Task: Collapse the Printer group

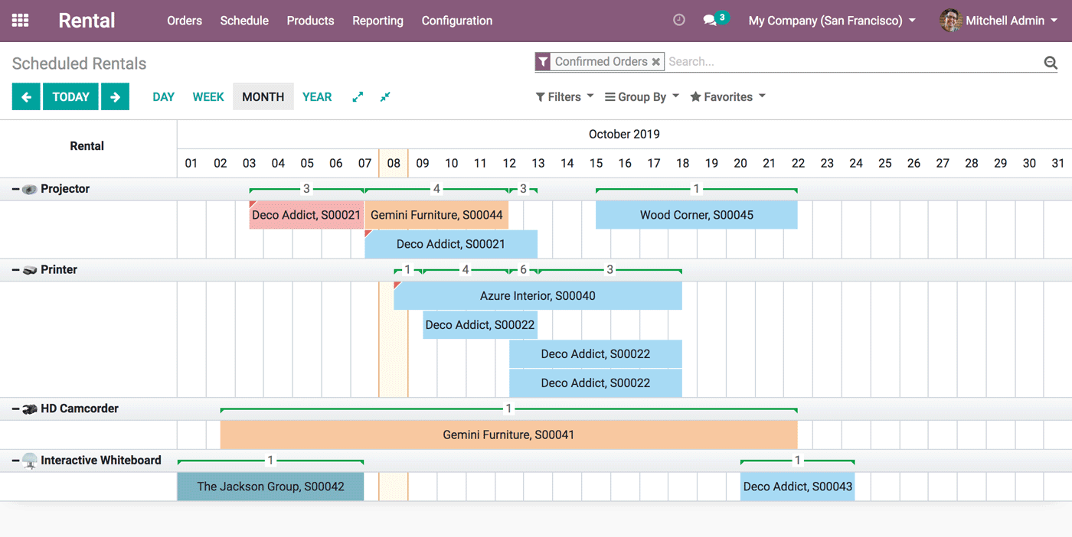Action: 16,270
